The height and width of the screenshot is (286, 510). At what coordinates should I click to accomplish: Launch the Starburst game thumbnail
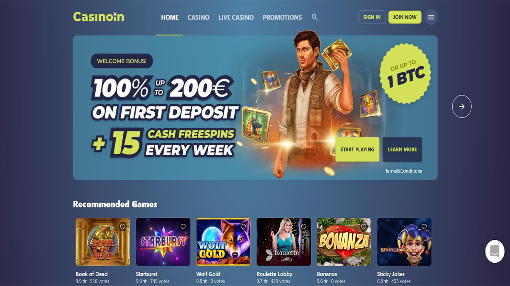pyautogui.click(x=163, y=242)
